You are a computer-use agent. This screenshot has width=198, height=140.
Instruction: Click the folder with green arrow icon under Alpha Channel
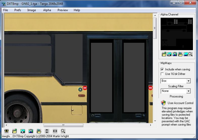[164, 54]
